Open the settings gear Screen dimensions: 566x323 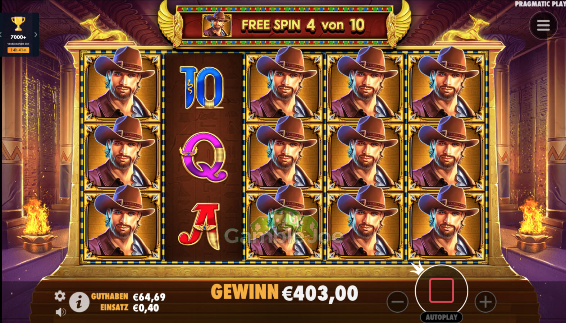coord(60,296)
